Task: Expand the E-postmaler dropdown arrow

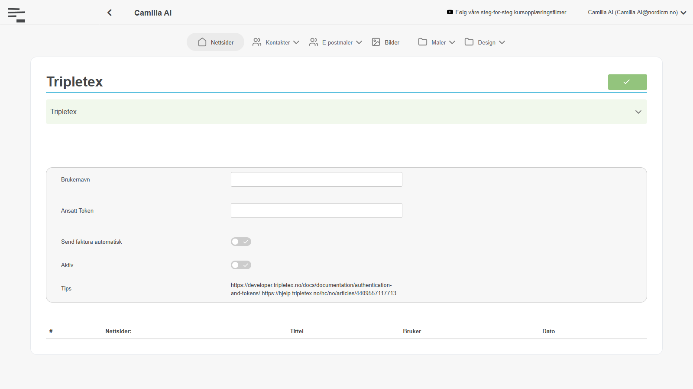Action: pyautogui.click(x=359, y=42)
